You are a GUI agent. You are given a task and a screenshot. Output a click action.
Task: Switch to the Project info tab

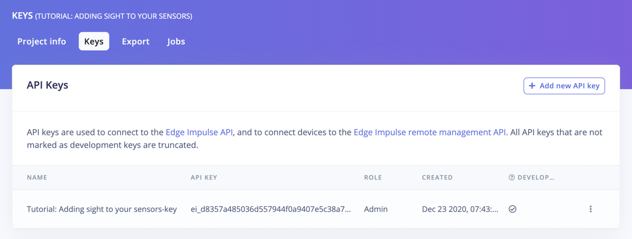(41, 41)
